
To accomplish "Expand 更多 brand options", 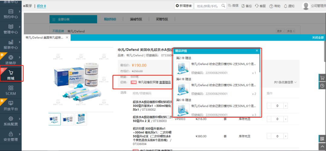I will coord(280,31).
